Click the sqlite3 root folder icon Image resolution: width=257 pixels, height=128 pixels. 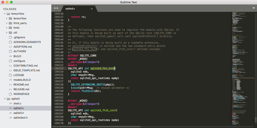pos(8,99)
